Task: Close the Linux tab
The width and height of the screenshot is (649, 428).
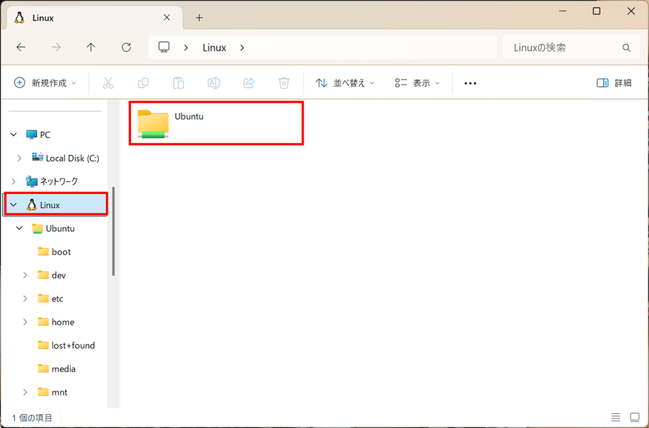Action: point(167,17)
